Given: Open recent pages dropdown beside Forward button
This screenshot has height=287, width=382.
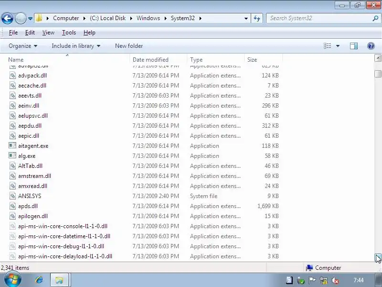Looking at the screenshot, I should (30, 19).
